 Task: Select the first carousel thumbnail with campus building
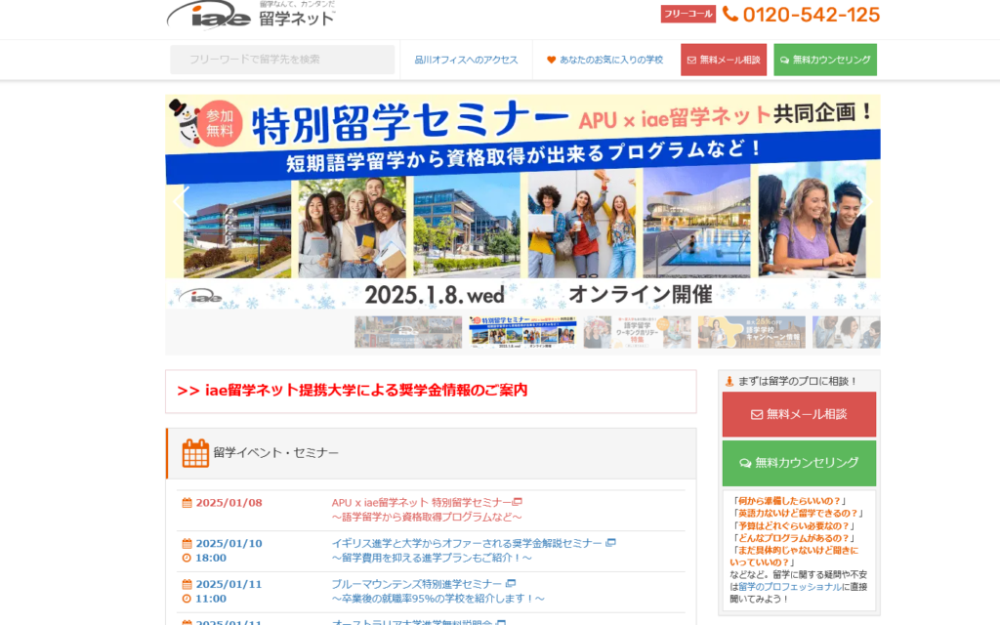click(408, 332)
